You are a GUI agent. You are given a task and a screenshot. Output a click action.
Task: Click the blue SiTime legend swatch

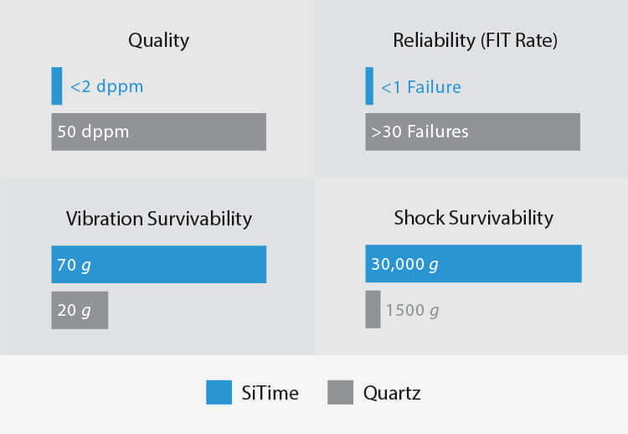tap(219, 392)
